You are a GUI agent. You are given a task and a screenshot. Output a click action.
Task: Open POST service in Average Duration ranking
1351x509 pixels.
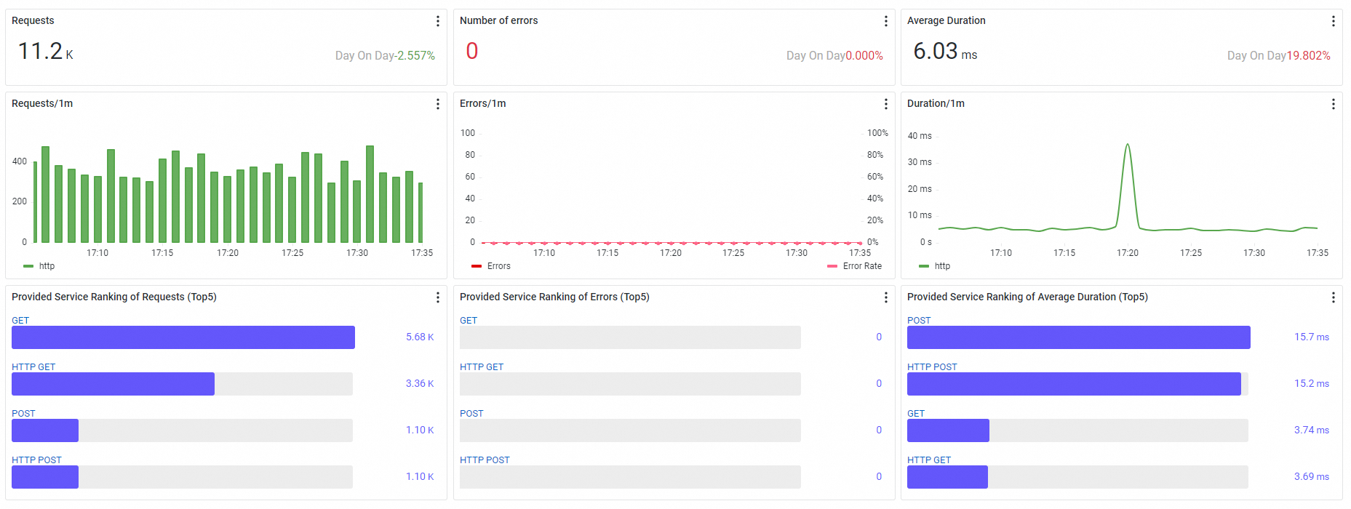tap(919, 320)
